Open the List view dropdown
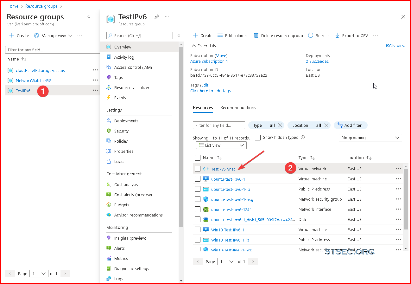This screenshot has width=411, height=284. click(221, 145)
